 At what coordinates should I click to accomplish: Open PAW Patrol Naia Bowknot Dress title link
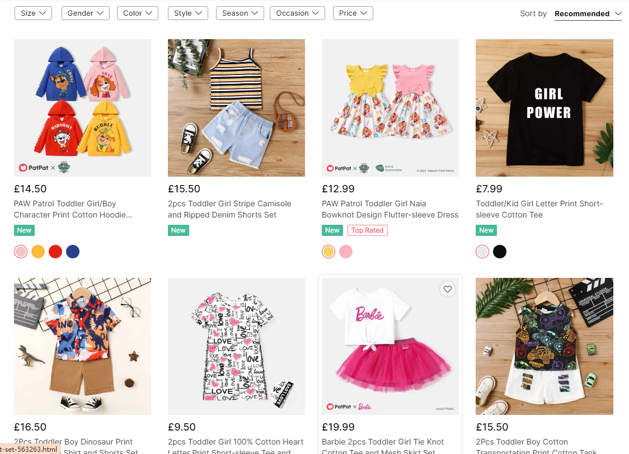tap(390, 209)
